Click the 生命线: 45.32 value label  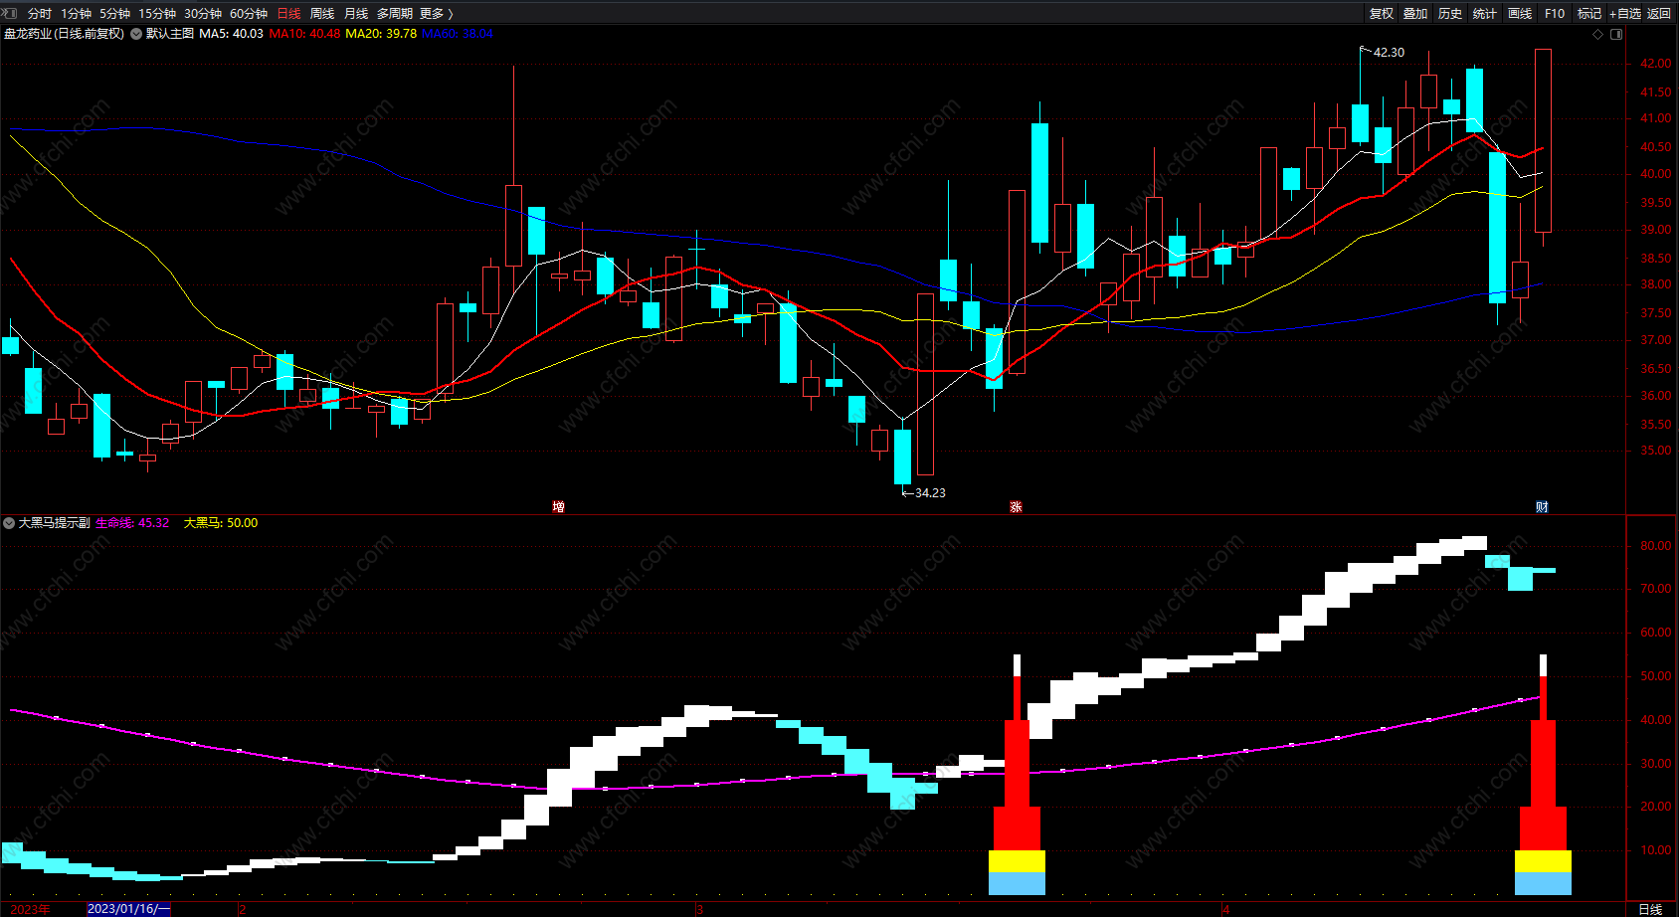(132, 523)
